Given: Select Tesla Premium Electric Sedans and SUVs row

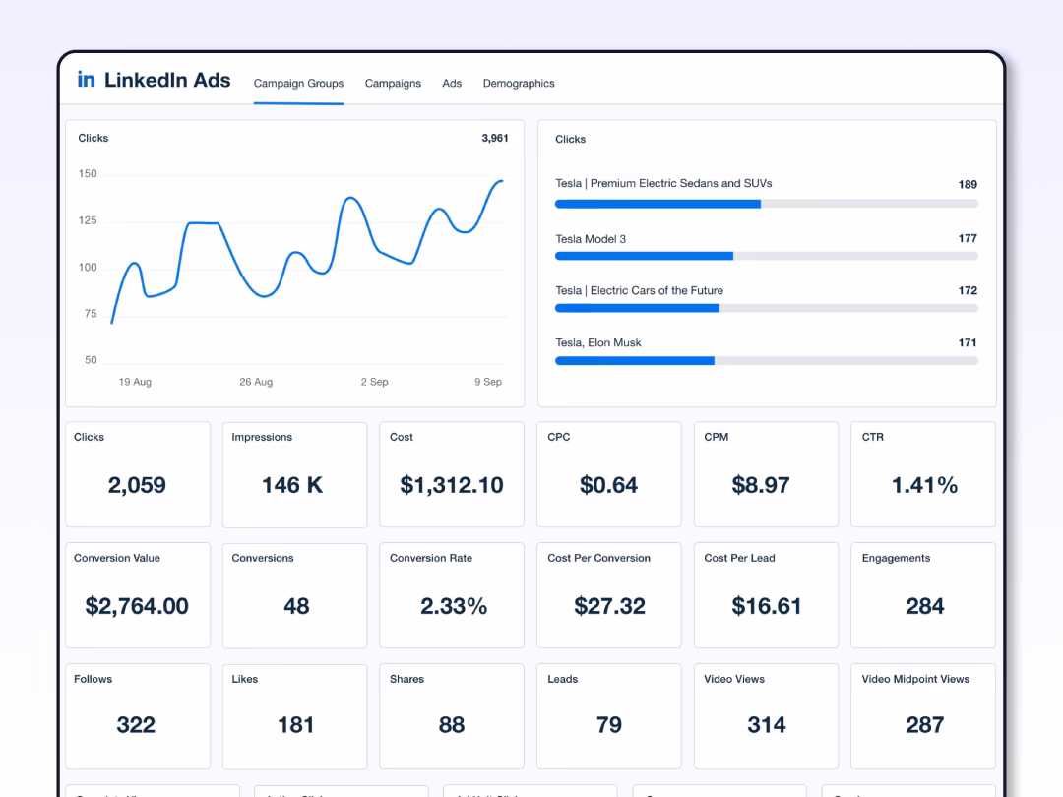Looking at the screenshot, I should tap(766, 193).
